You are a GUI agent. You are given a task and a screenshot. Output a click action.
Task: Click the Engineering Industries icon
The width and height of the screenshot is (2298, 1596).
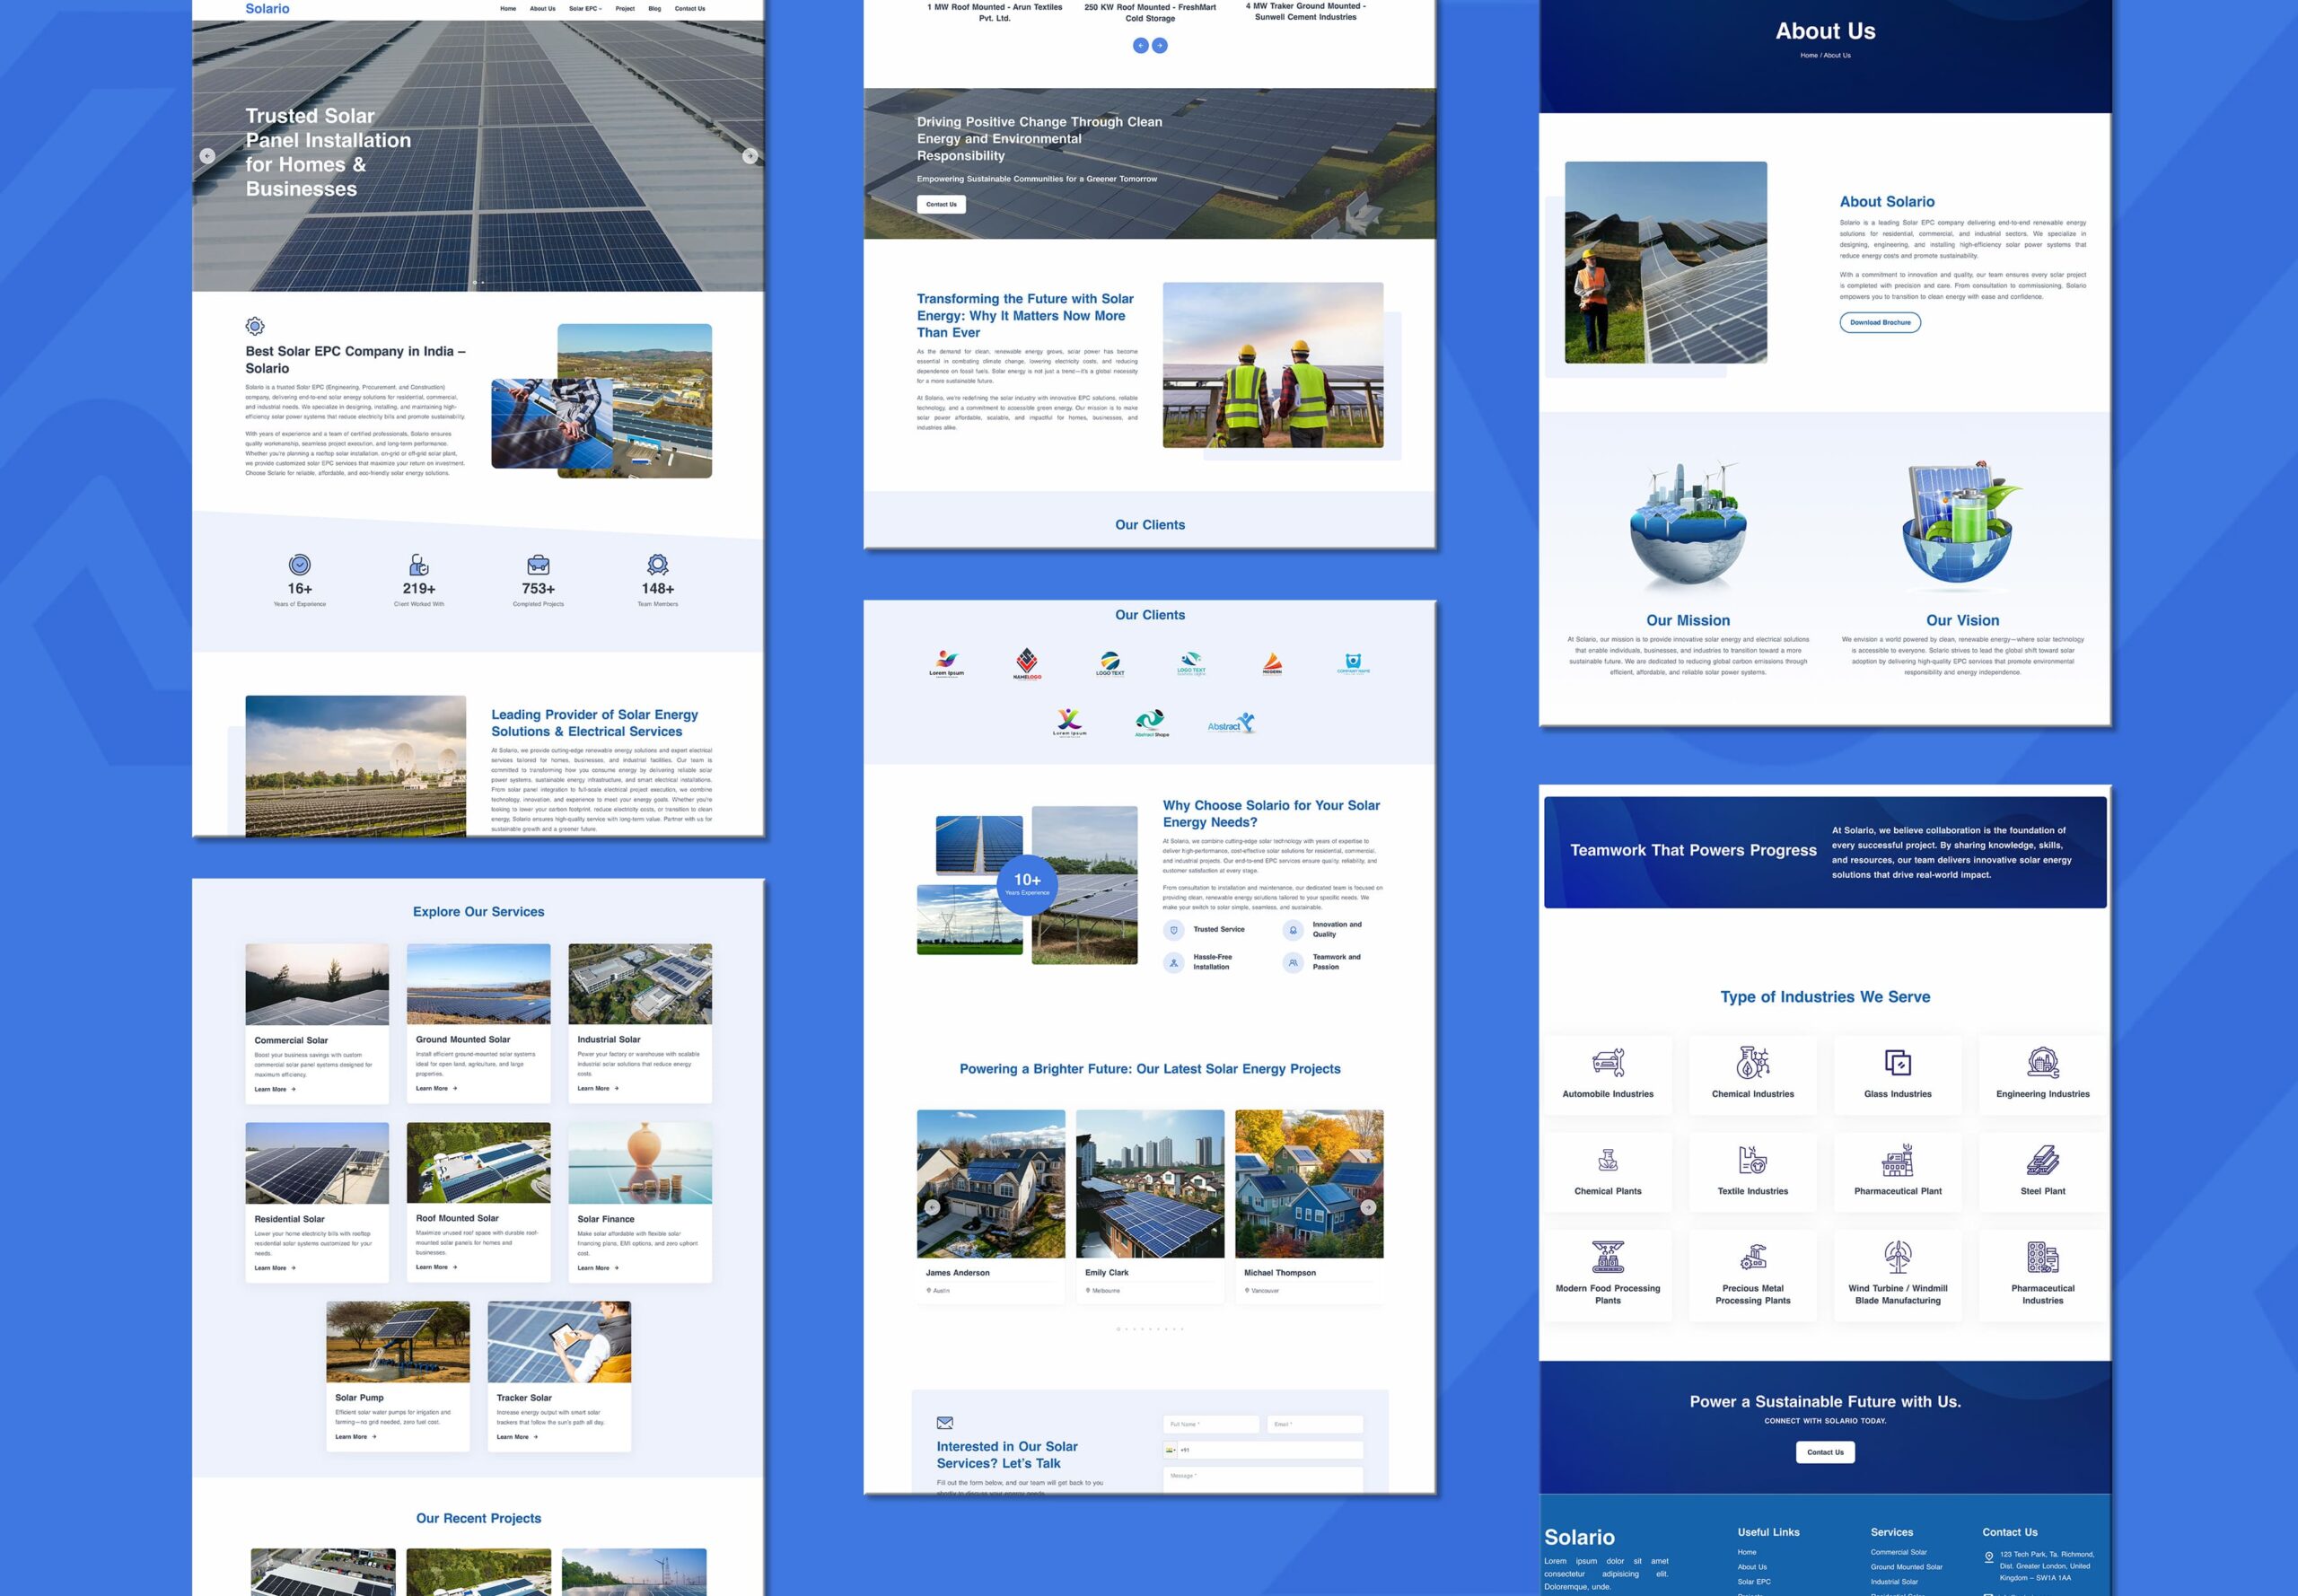coord(2043,1062)
